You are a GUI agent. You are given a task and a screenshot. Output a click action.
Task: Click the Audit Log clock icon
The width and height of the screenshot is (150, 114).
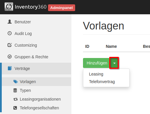pos(10,33)
